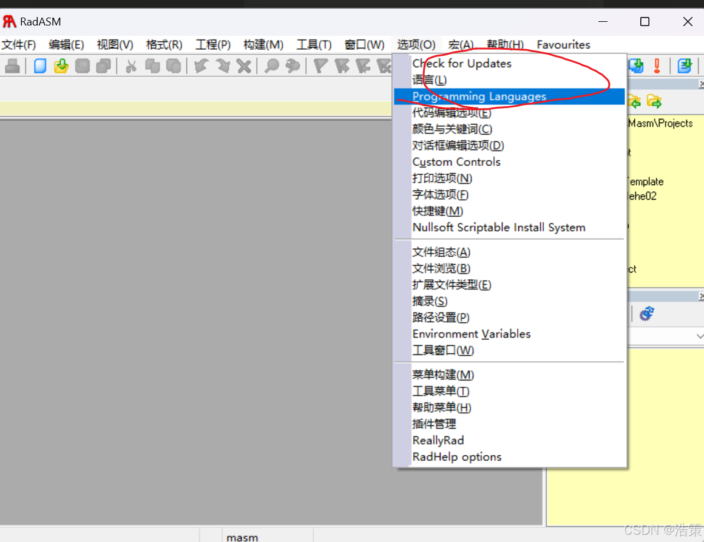Image resolution: width=704 pixels, height=542 pixels.
Task: Click the grayed Save All toolbar icon
Action: [x=104, y=66]
